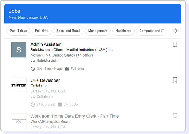This screenshot has width=189, height=134.
Task: Filter jobs by Past 3 days
Action: (x=18, y=31)
